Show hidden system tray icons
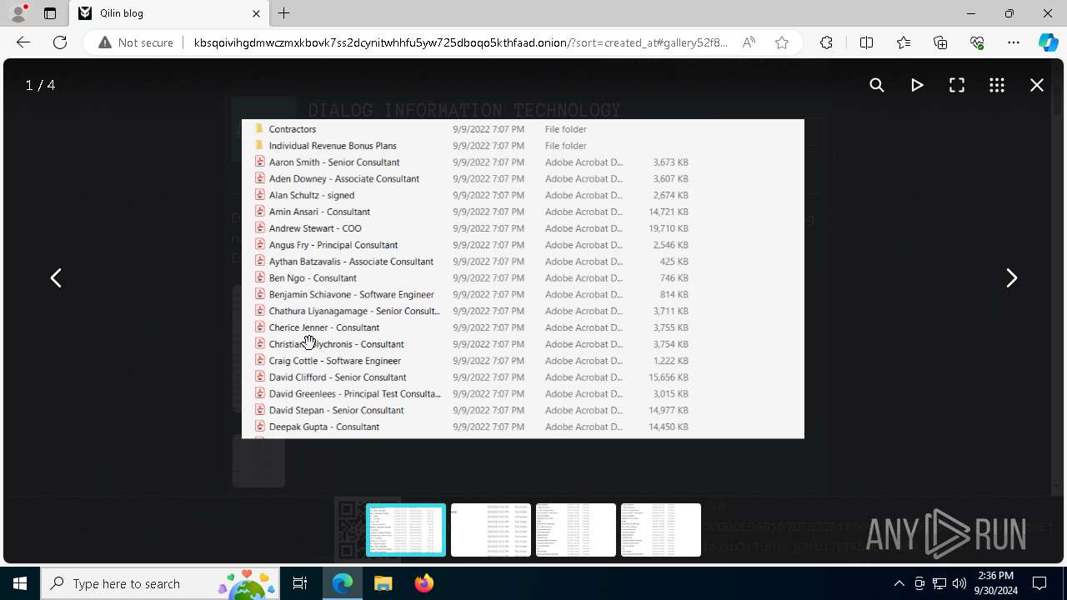The height and width of the screenshot is (600, 1067). (899, 583)
